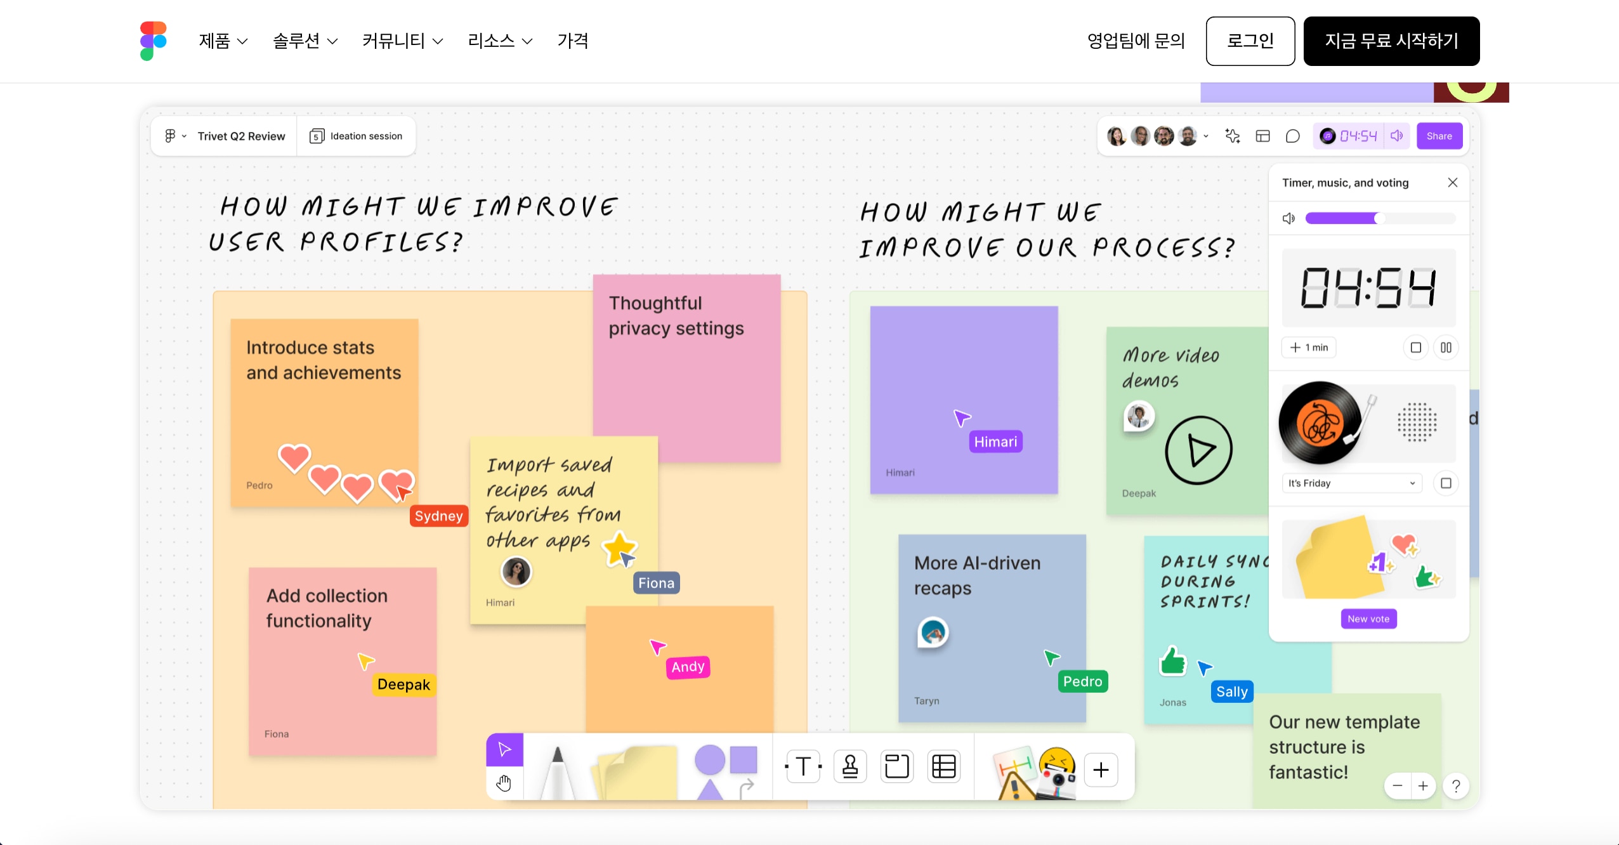Screen dimensions: 1619x845
Task: Select the Hand tool
Action: (x=504, y=783)
